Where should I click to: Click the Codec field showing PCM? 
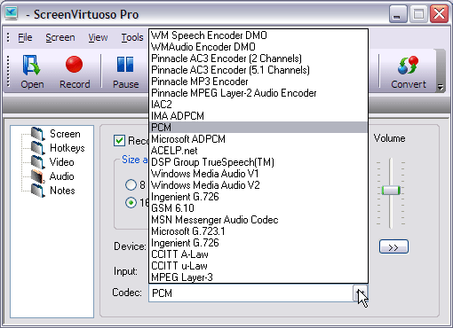[250, 293]
